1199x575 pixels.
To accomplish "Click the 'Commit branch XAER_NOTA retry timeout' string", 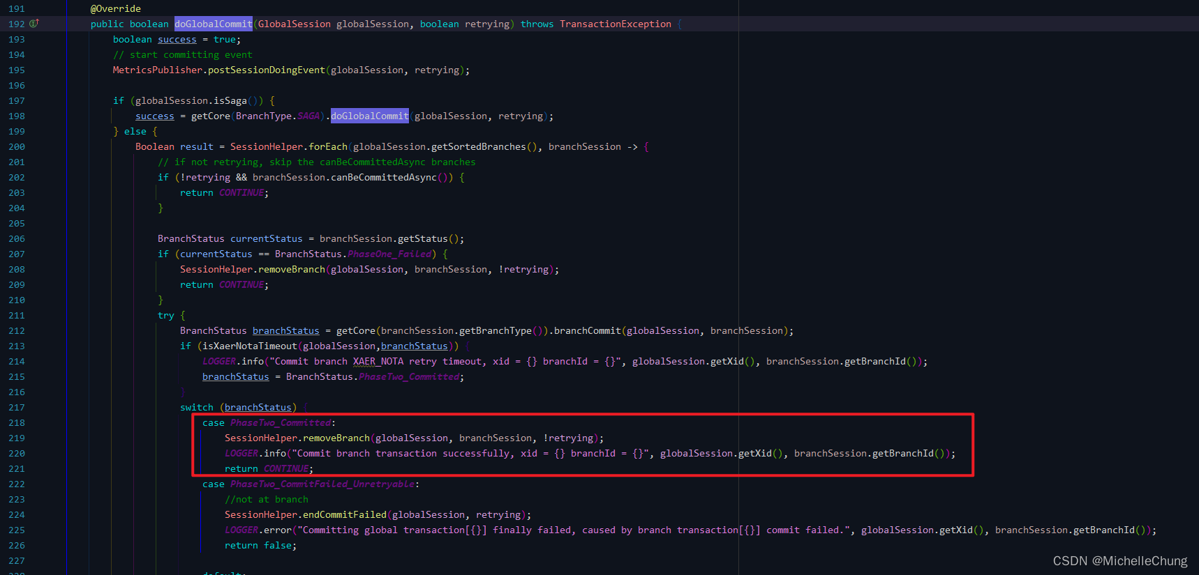I will point(445,361).
